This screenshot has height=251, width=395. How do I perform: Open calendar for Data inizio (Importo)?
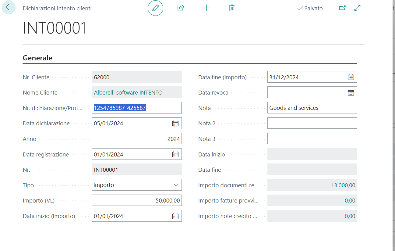[x=175, y=216]
